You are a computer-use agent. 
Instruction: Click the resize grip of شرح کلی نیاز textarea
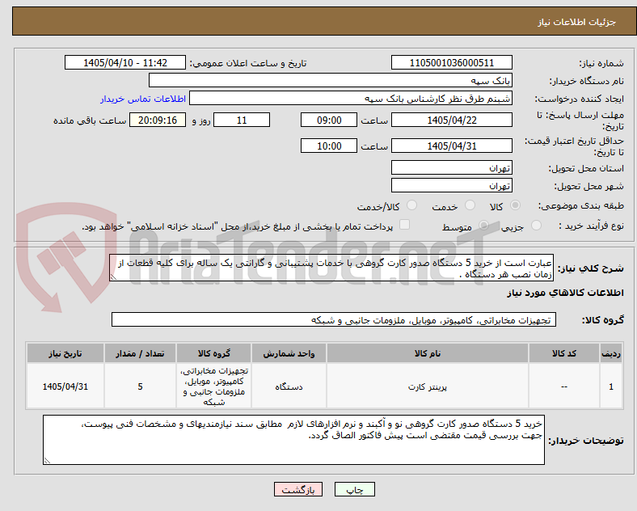click(113, 277)
